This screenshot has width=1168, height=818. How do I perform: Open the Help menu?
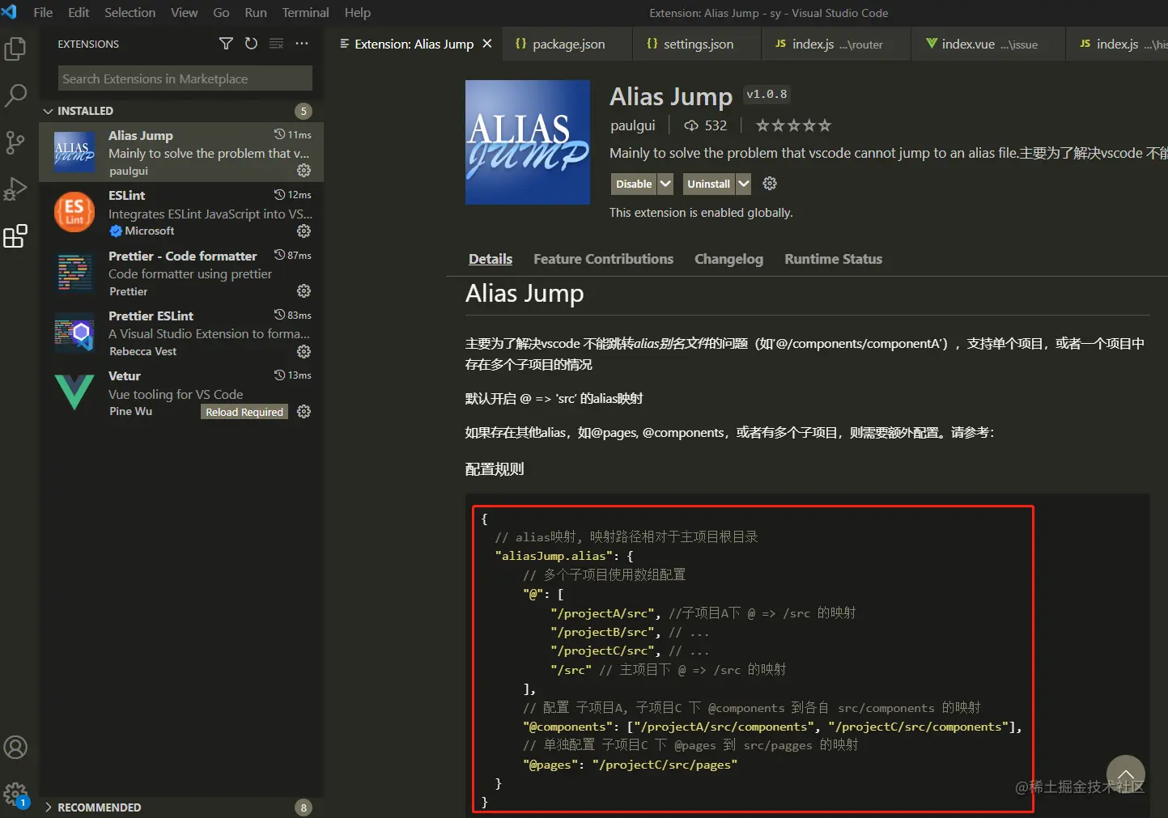[358, 12]
